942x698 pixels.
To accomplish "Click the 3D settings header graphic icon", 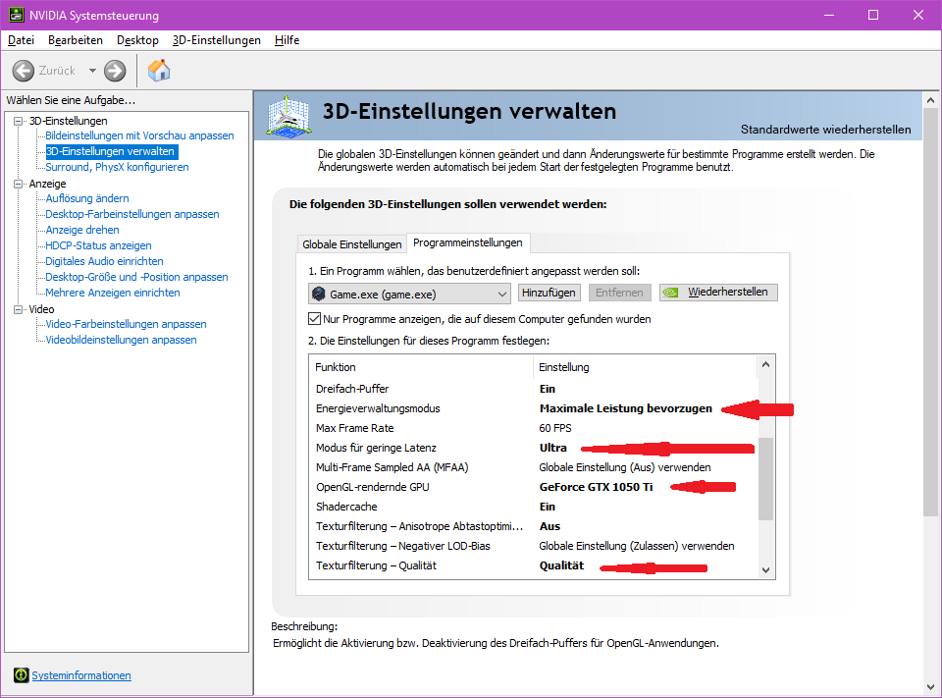I will [x=288, y=116].
